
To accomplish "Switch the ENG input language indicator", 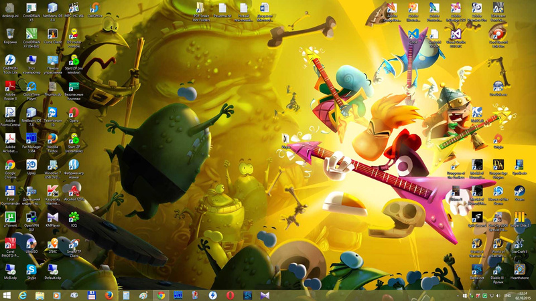I will tap(507, 295).
